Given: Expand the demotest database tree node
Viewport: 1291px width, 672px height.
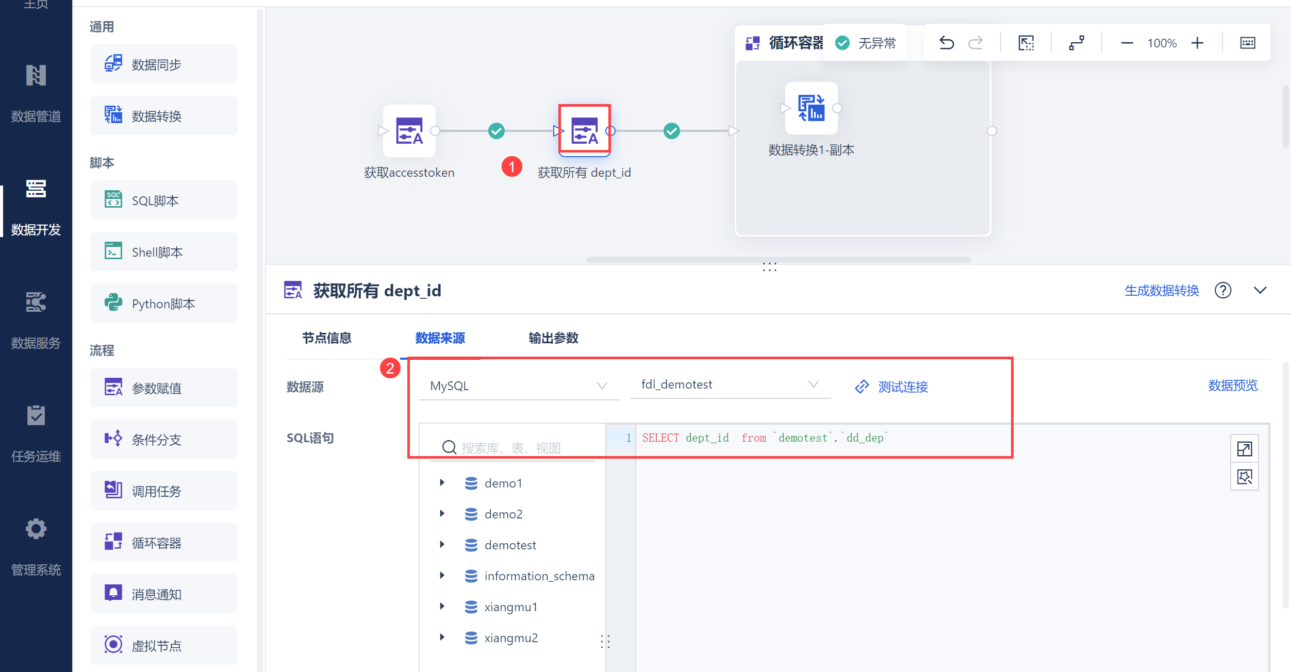Looking at the screenshot, I should (x=442, y=545).
